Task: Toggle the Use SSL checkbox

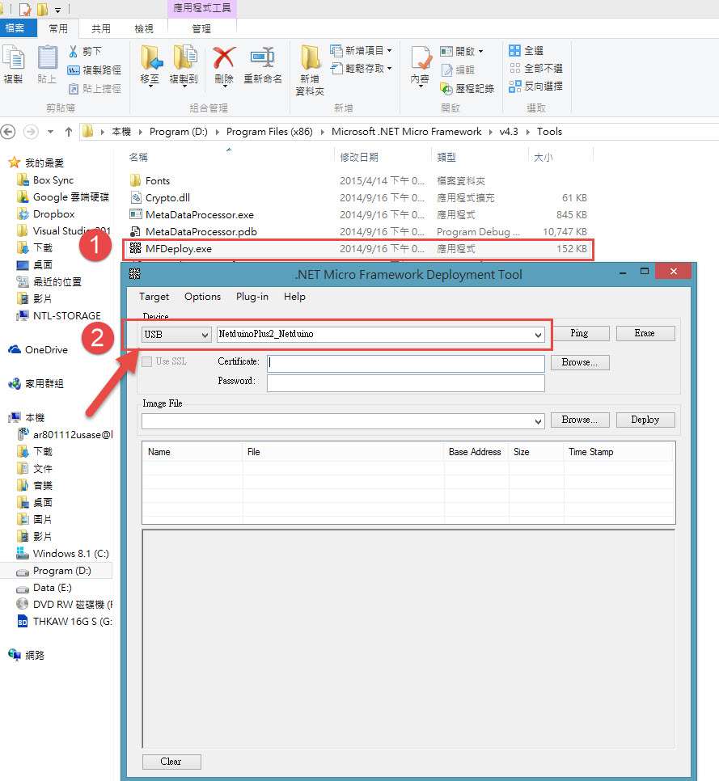Action: tap(147, 361)
